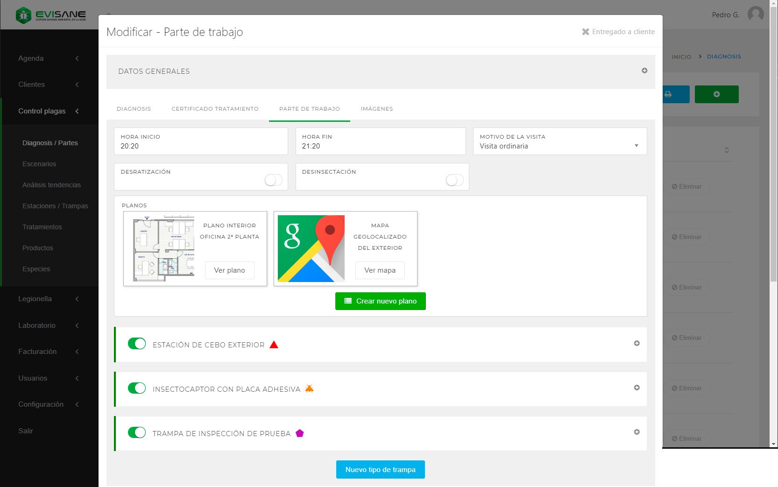Viewport: 778px width, 487px height.
Task: Expand the Usuarios sidebar menu
Action: tap(49, 378)
